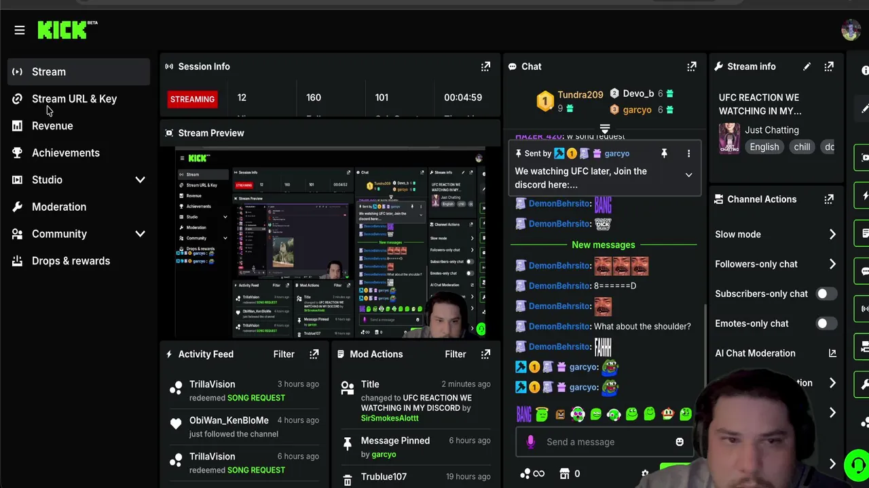
Task: Open Followers-only chat options arrow
Action: 832,264
